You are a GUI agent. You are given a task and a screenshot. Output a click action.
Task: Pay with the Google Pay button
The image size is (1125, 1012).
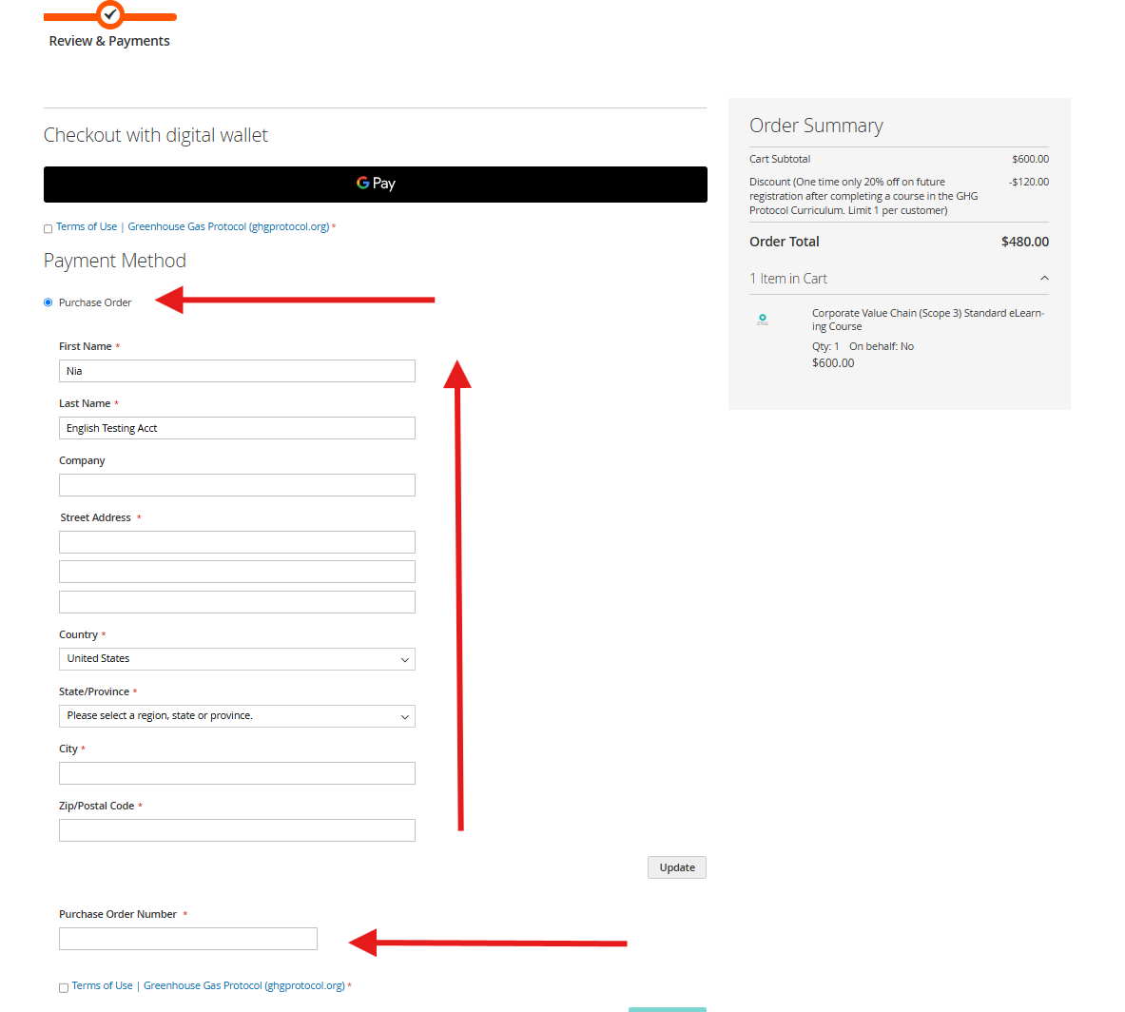coord(375,184)
